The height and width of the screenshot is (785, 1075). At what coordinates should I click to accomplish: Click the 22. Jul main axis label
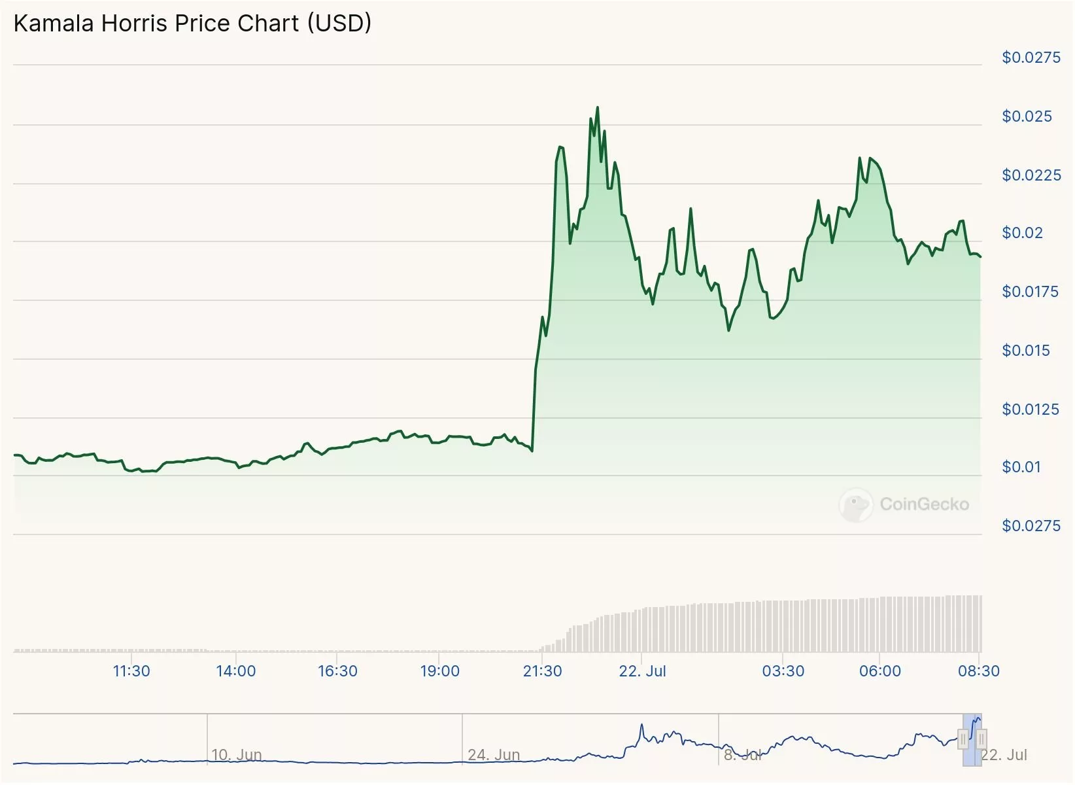(x=642, y=671)
